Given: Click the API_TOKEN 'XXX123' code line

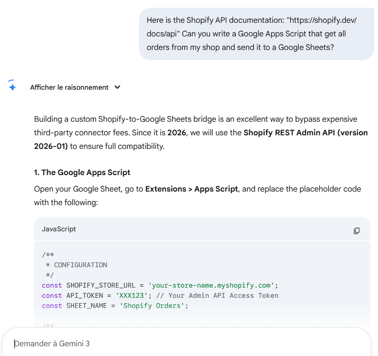Looking at the screenshot, I should [x=160, y=295].
